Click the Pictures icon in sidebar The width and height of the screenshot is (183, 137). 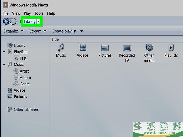pyautogui.click(x=10, y=96)
